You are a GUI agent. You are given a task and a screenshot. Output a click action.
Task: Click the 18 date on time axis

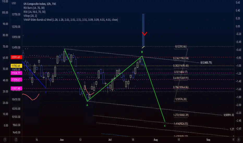click(133, 140)
